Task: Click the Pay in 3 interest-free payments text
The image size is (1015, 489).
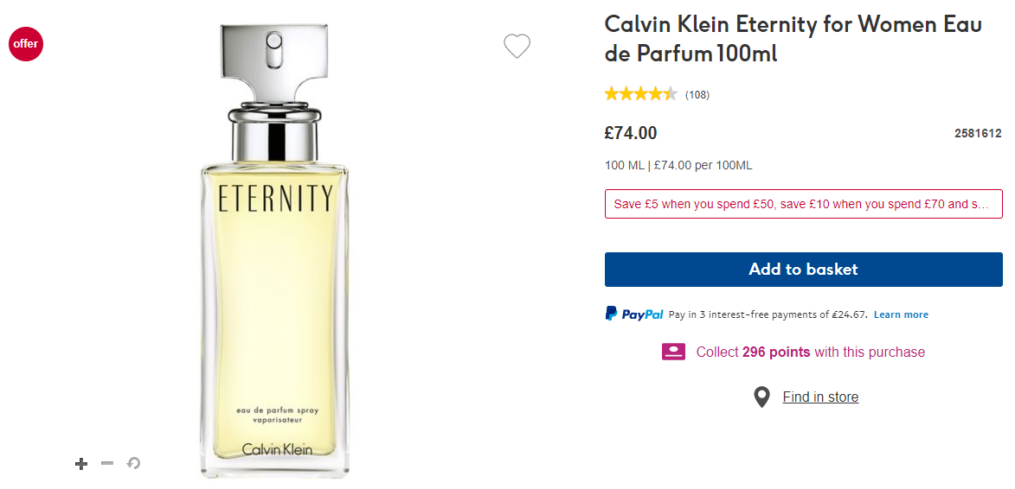Action: [768, 314]
